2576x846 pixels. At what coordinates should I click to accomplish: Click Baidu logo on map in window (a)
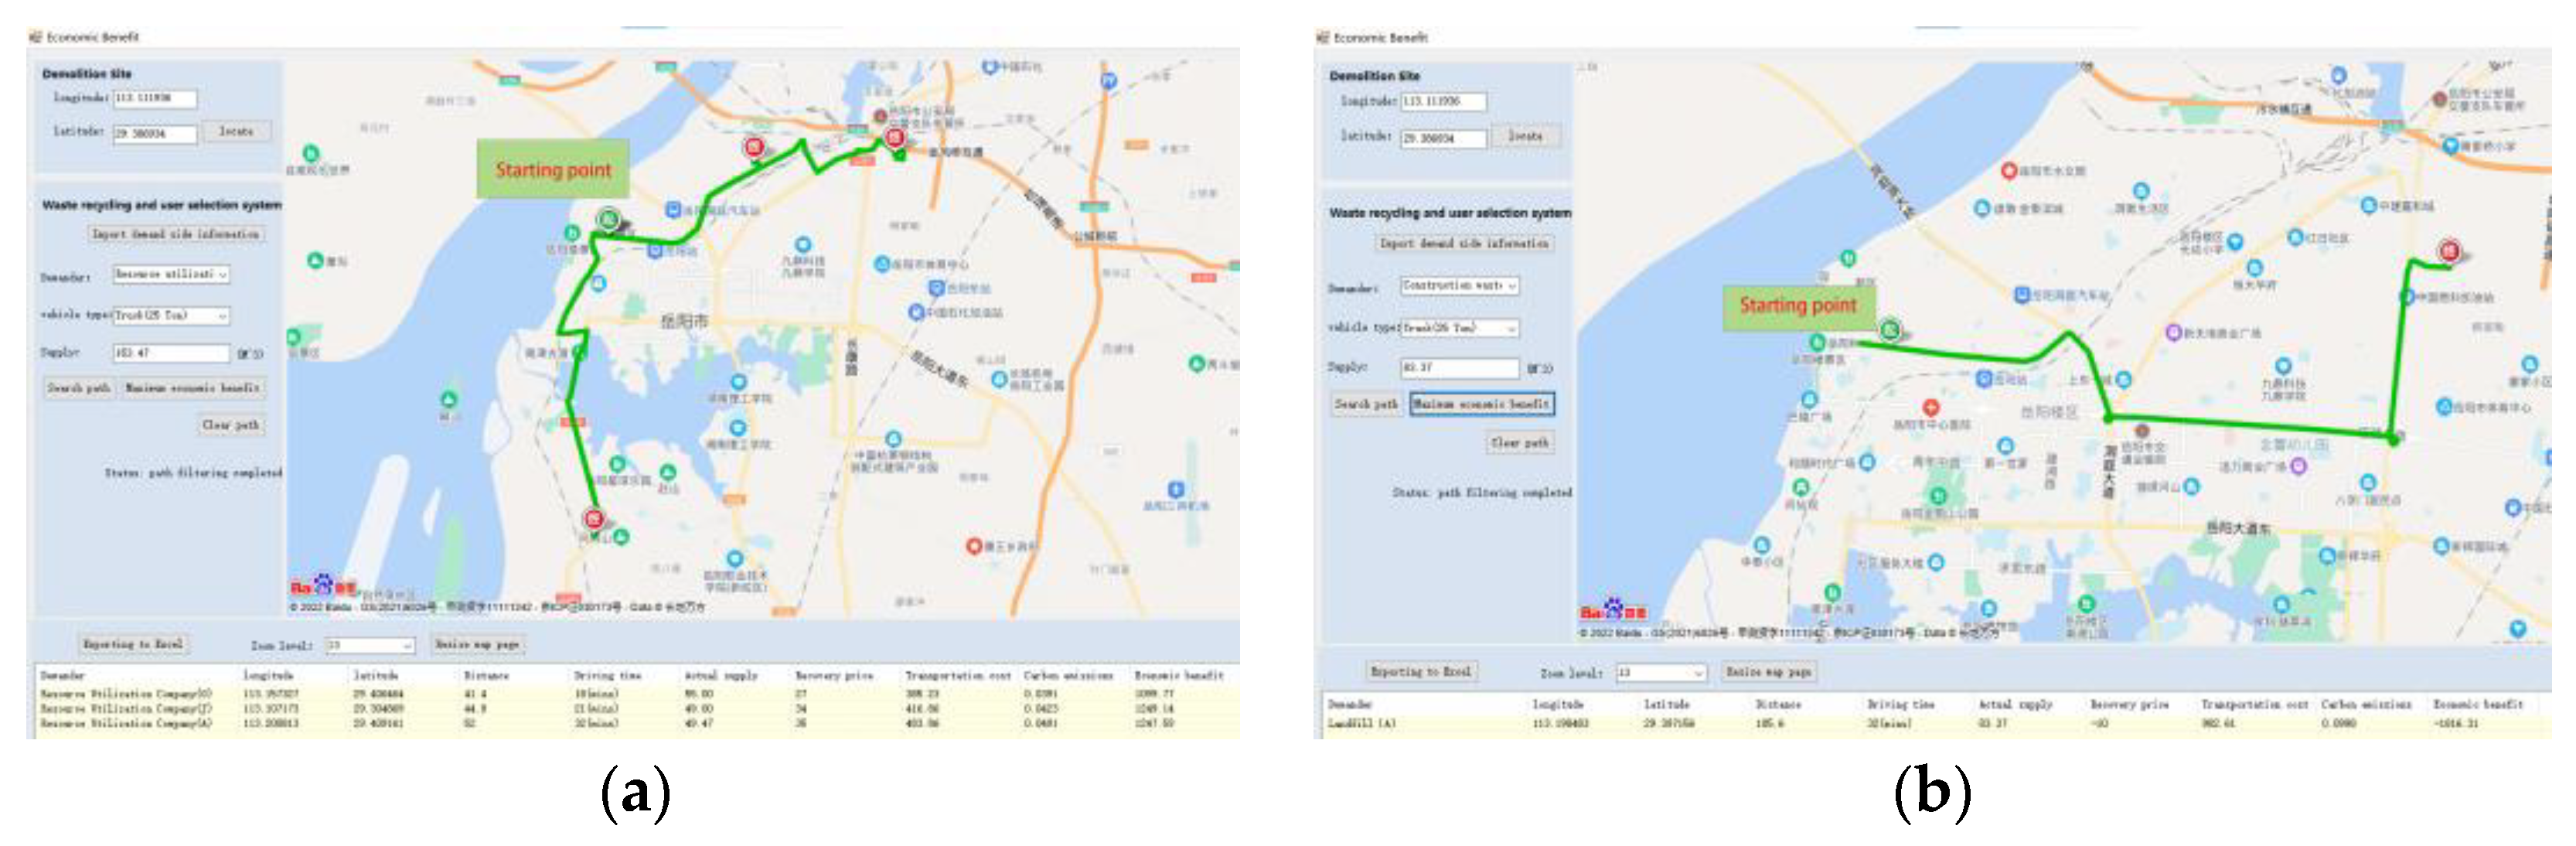[322, 585]
